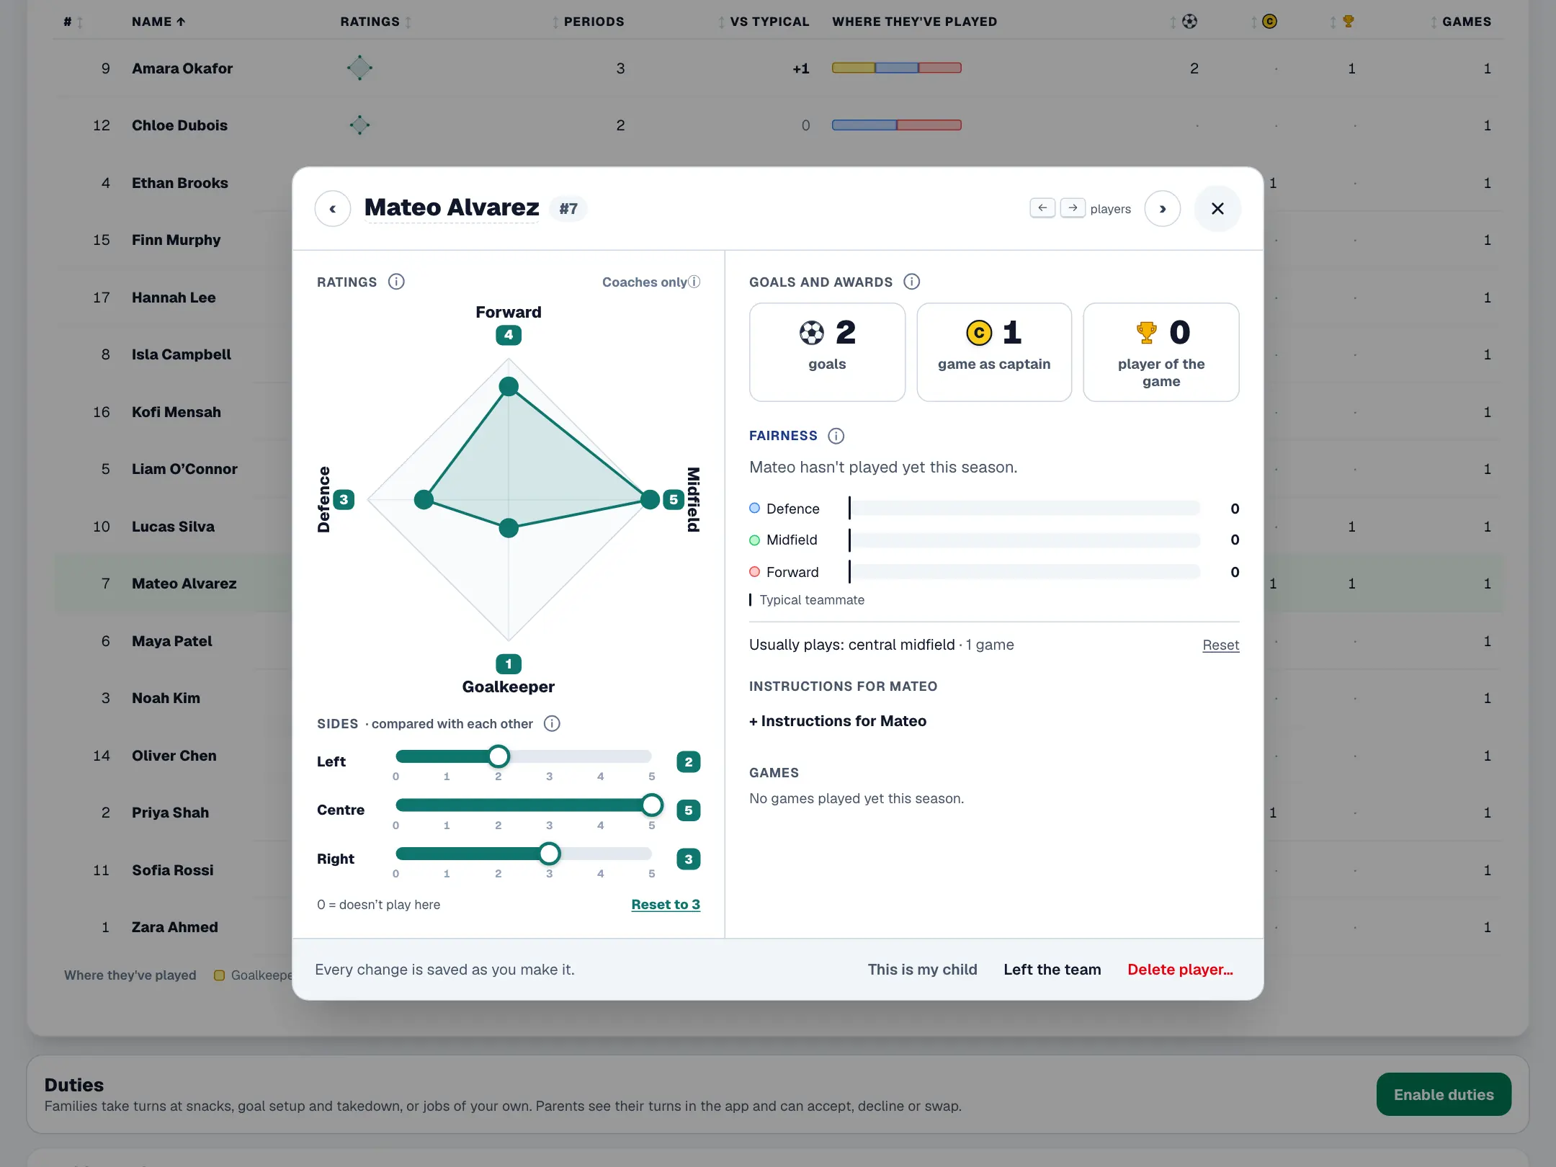Screen dimensions: 1556x1167
Task: Toggle Left the team for Mateo
Action: (x=1052, y=970)
